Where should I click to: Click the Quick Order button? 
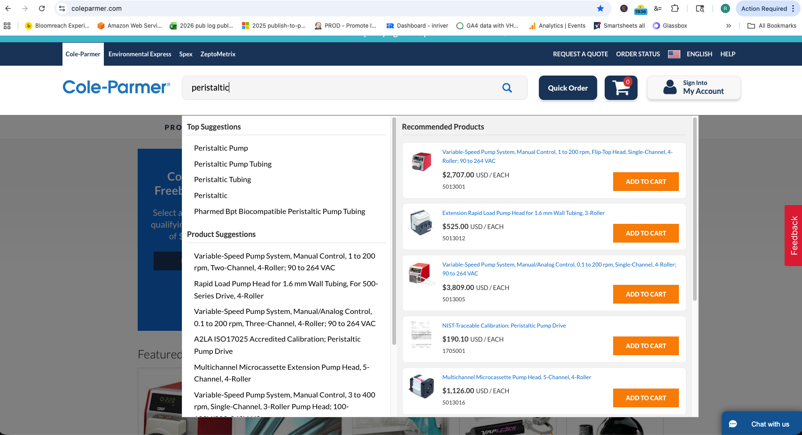[x=568, y=88]
